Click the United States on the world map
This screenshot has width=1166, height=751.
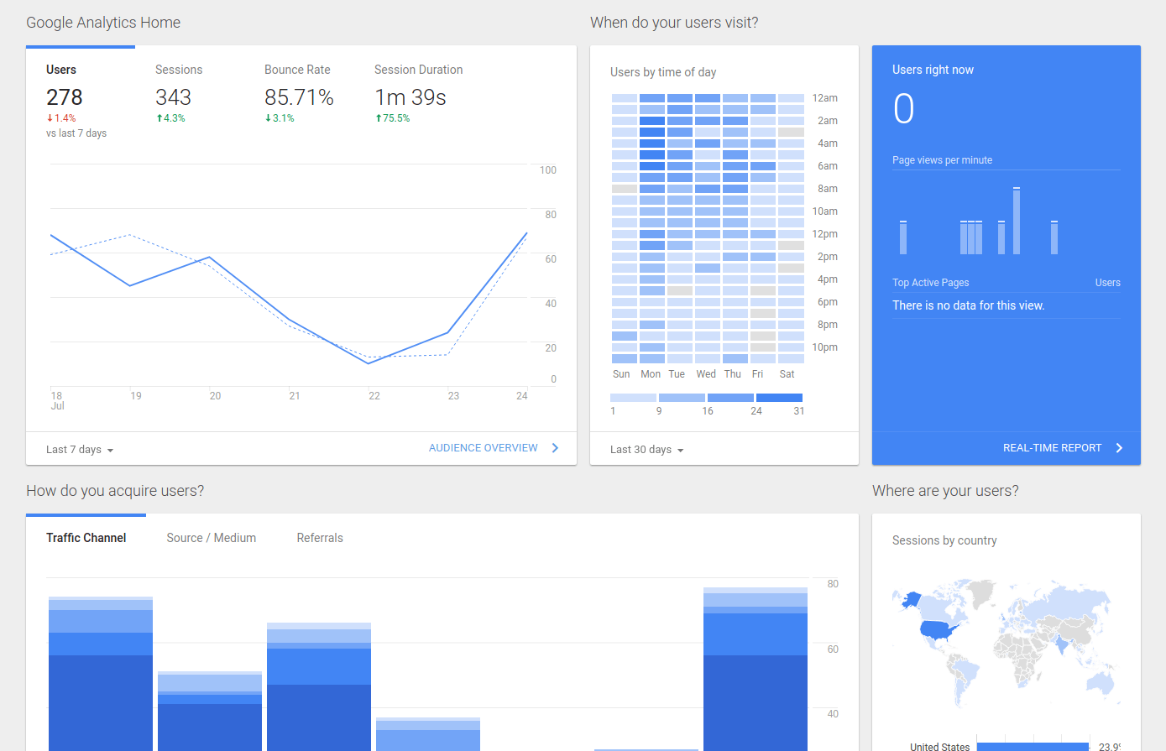pyautogui.click(x=939, y=629)
